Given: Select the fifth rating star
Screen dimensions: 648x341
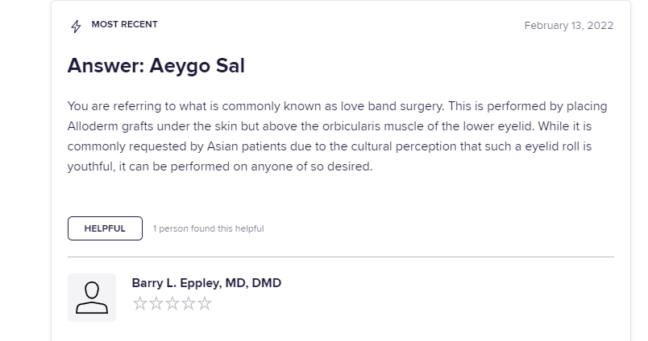Looking at the screenshot, I should pyautogui.click(x=205, y=303).
